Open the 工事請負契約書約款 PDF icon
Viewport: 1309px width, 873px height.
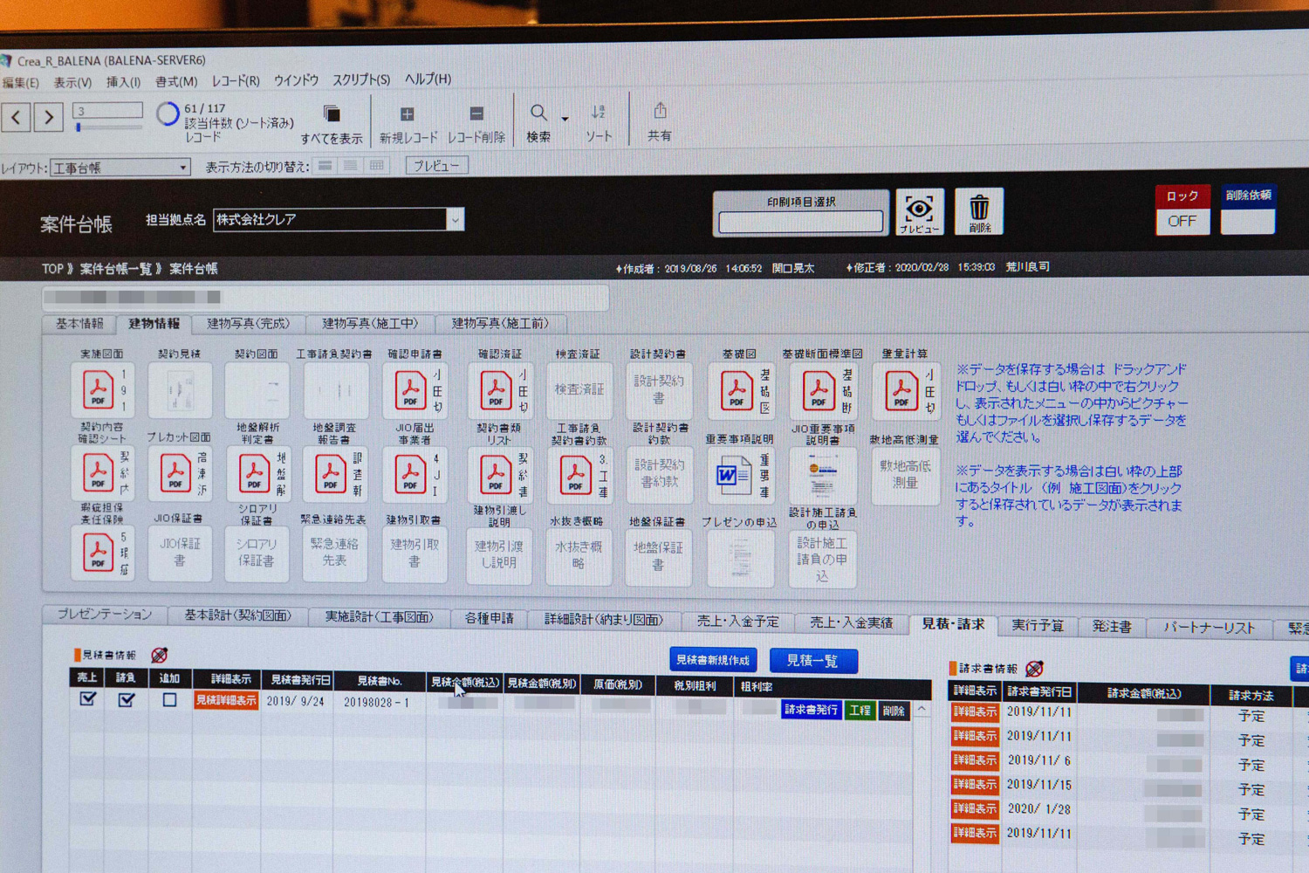[575, 476]
